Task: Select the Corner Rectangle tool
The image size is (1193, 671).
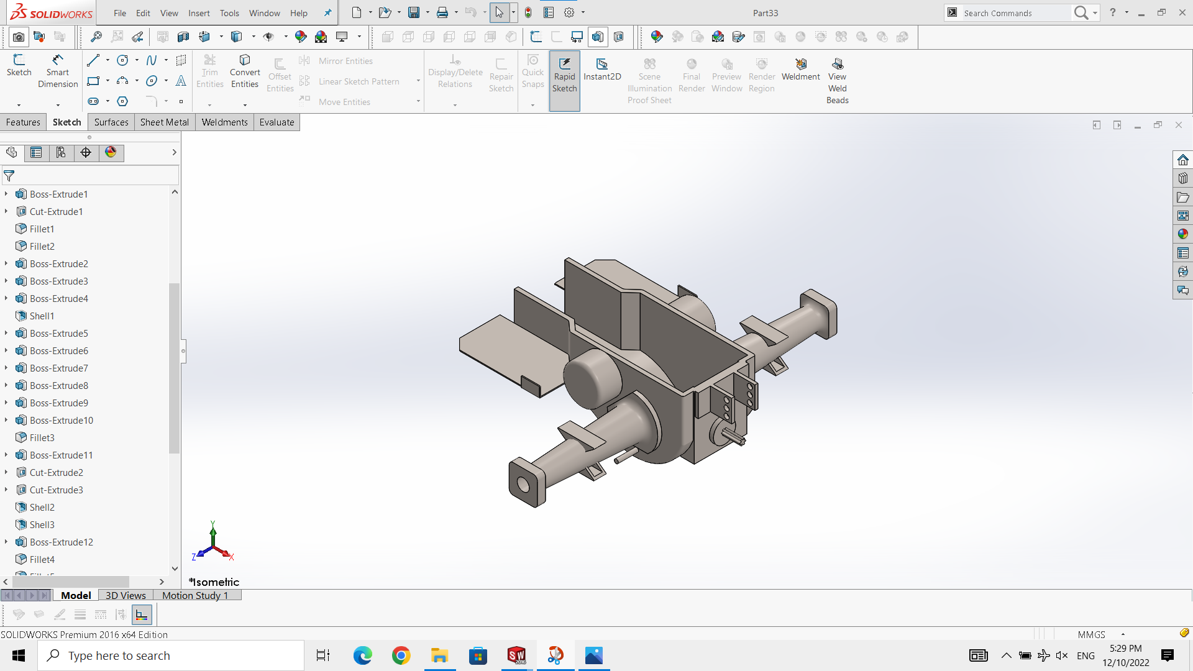Action: [93, 81]
